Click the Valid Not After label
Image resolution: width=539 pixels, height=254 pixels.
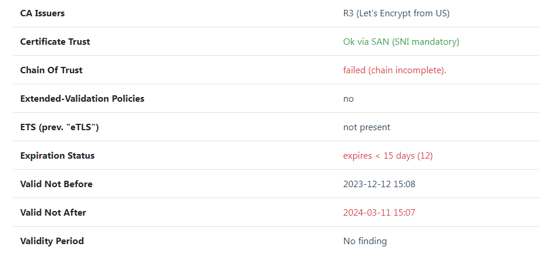(x=53, y=212)
